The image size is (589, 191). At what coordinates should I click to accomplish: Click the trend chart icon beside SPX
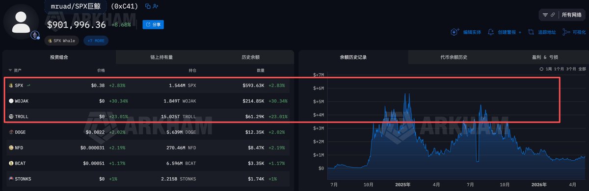[28, 85]
